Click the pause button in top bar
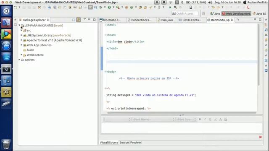269x151 pixels. [157, 2]
